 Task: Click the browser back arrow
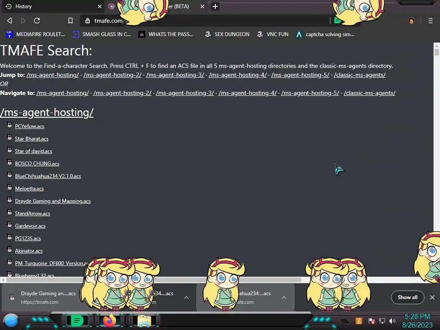pos(9,21)
